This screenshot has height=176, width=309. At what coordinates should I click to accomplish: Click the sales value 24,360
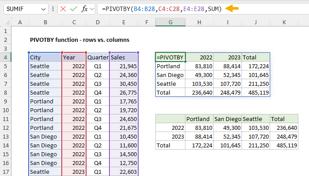[x=124, y=75]
